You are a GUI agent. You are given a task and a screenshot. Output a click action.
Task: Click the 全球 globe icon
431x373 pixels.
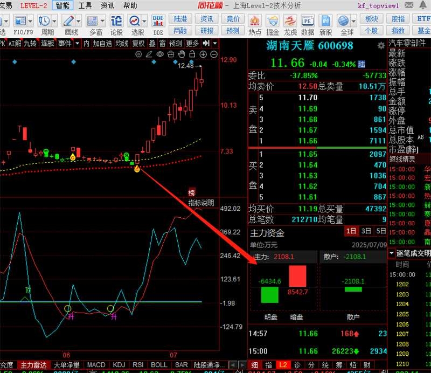(344, 21)
